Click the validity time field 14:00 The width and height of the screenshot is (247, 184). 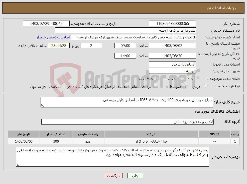[125, 56]
